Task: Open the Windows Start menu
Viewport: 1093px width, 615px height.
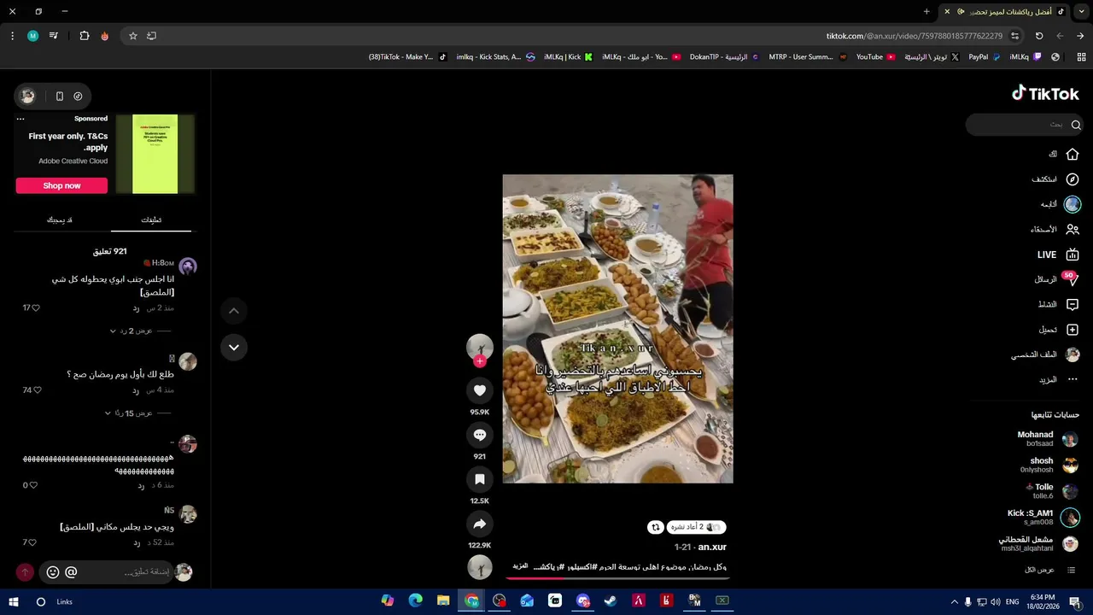Action: pyautogui.click(x=13, y=601)
